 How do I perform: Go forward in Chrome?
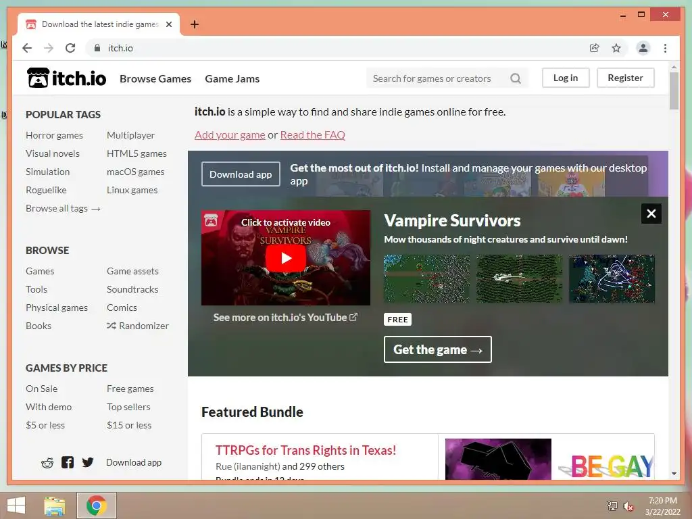(x=49, y=48)
